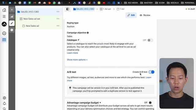Image resolution: width=196 pixels, height=110 pixels.
Task: Open the campaigns table grid icon
Action: point(4,40)
